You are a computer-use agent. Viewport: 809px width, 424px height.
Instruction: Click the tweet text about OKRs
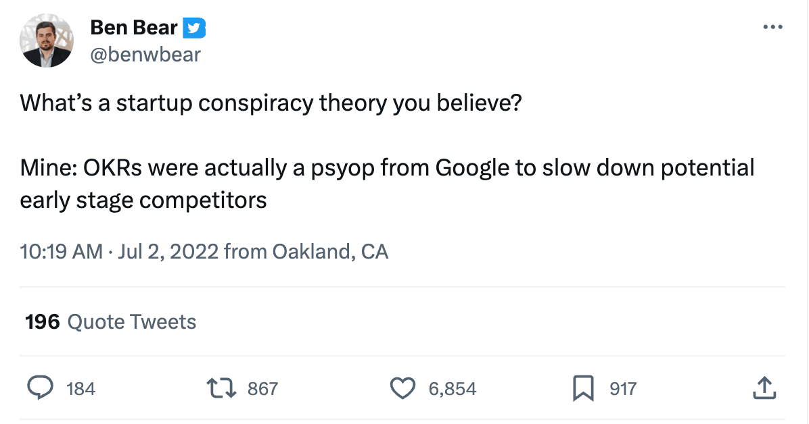(387, 184)
